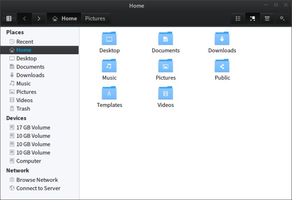Switch to compact view
This screenshot has height=200, width=292.
click(267, 18)
